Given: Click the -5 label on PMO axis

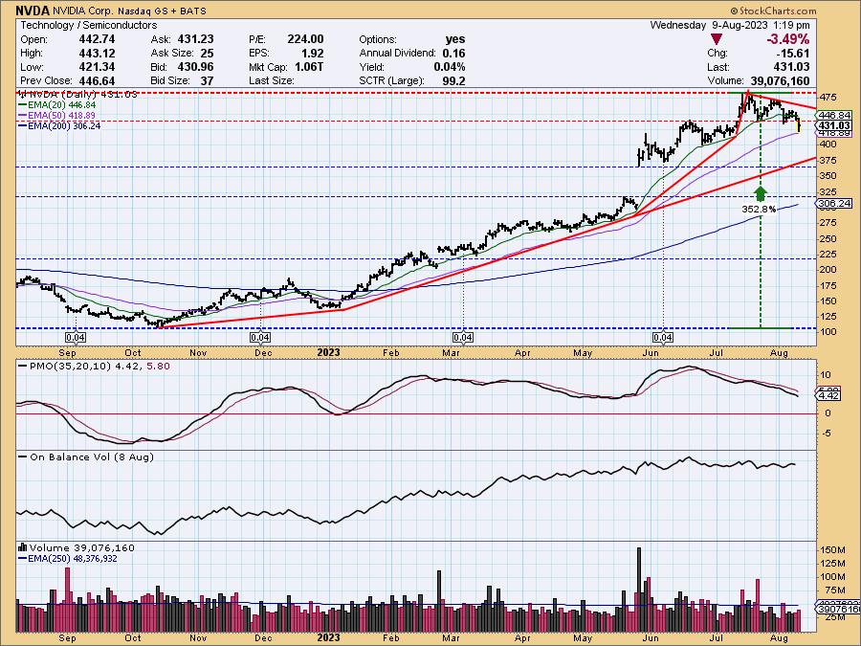Looking at the screenshot, I should (826, 434).
